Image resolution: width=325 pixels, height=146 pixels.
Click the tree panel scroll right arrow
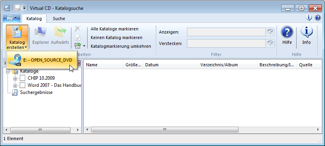point(78,130)
